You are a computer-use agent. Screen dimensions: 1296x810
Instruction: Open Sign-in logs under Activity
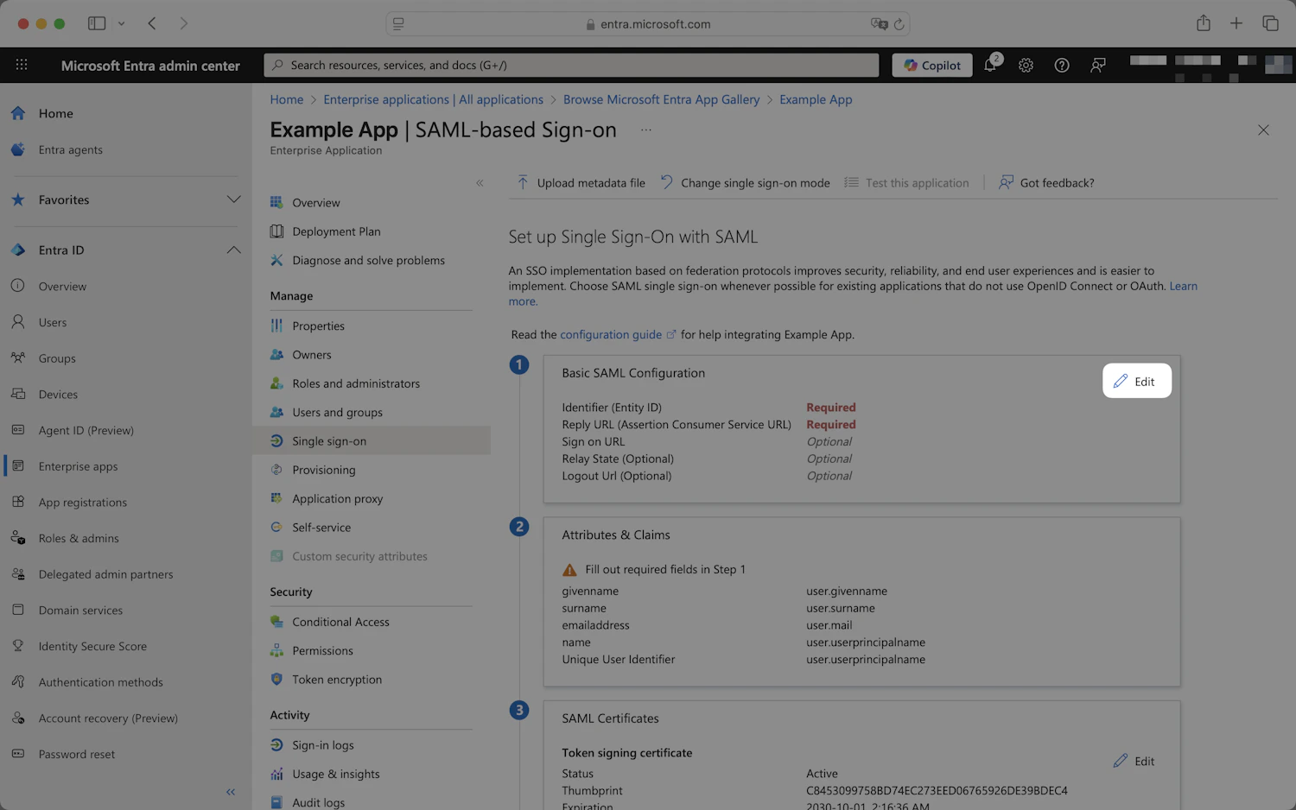click(322, 745)
